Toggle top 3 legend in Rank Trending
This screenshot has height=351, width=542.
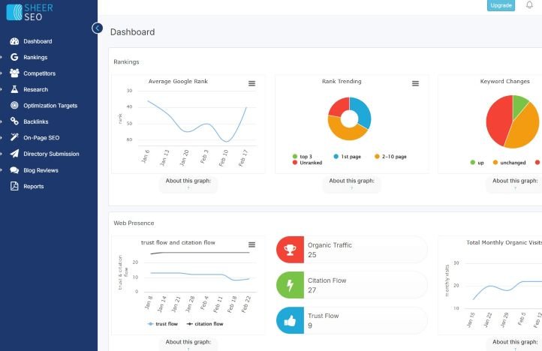click(x=302, y=157)
